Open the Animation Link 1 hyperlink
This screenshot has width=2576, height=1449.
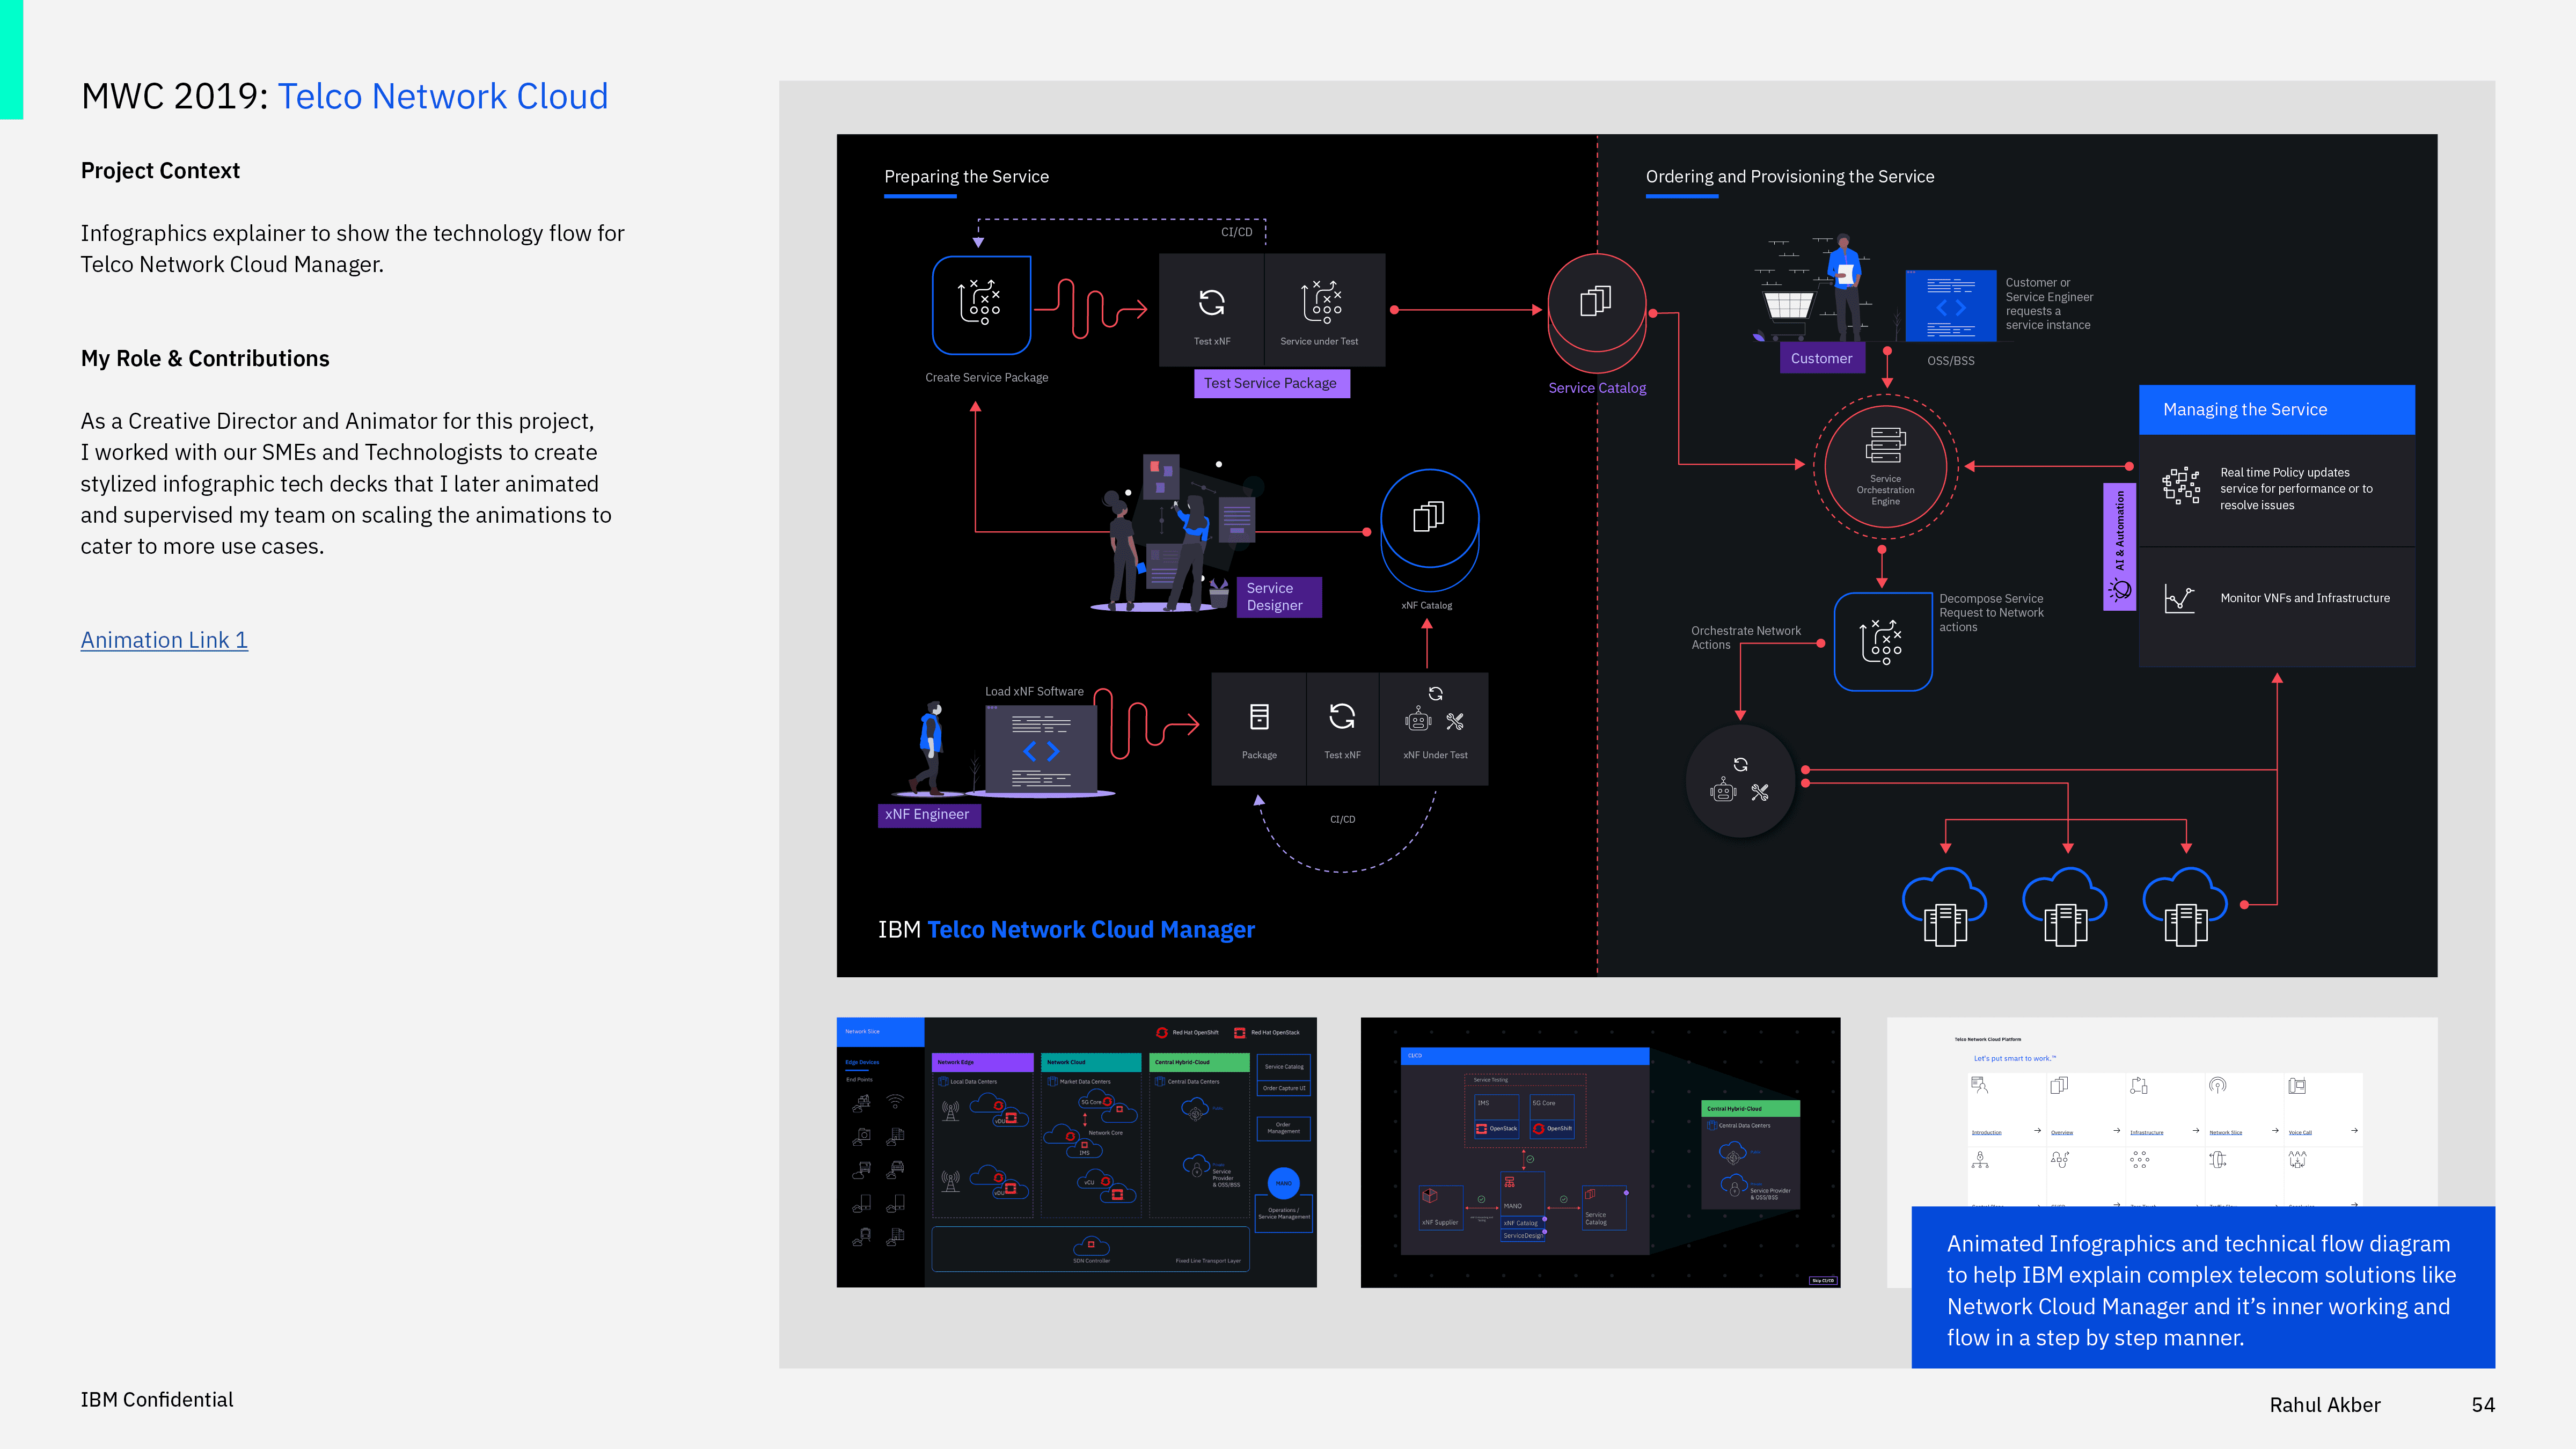[164, 640]
